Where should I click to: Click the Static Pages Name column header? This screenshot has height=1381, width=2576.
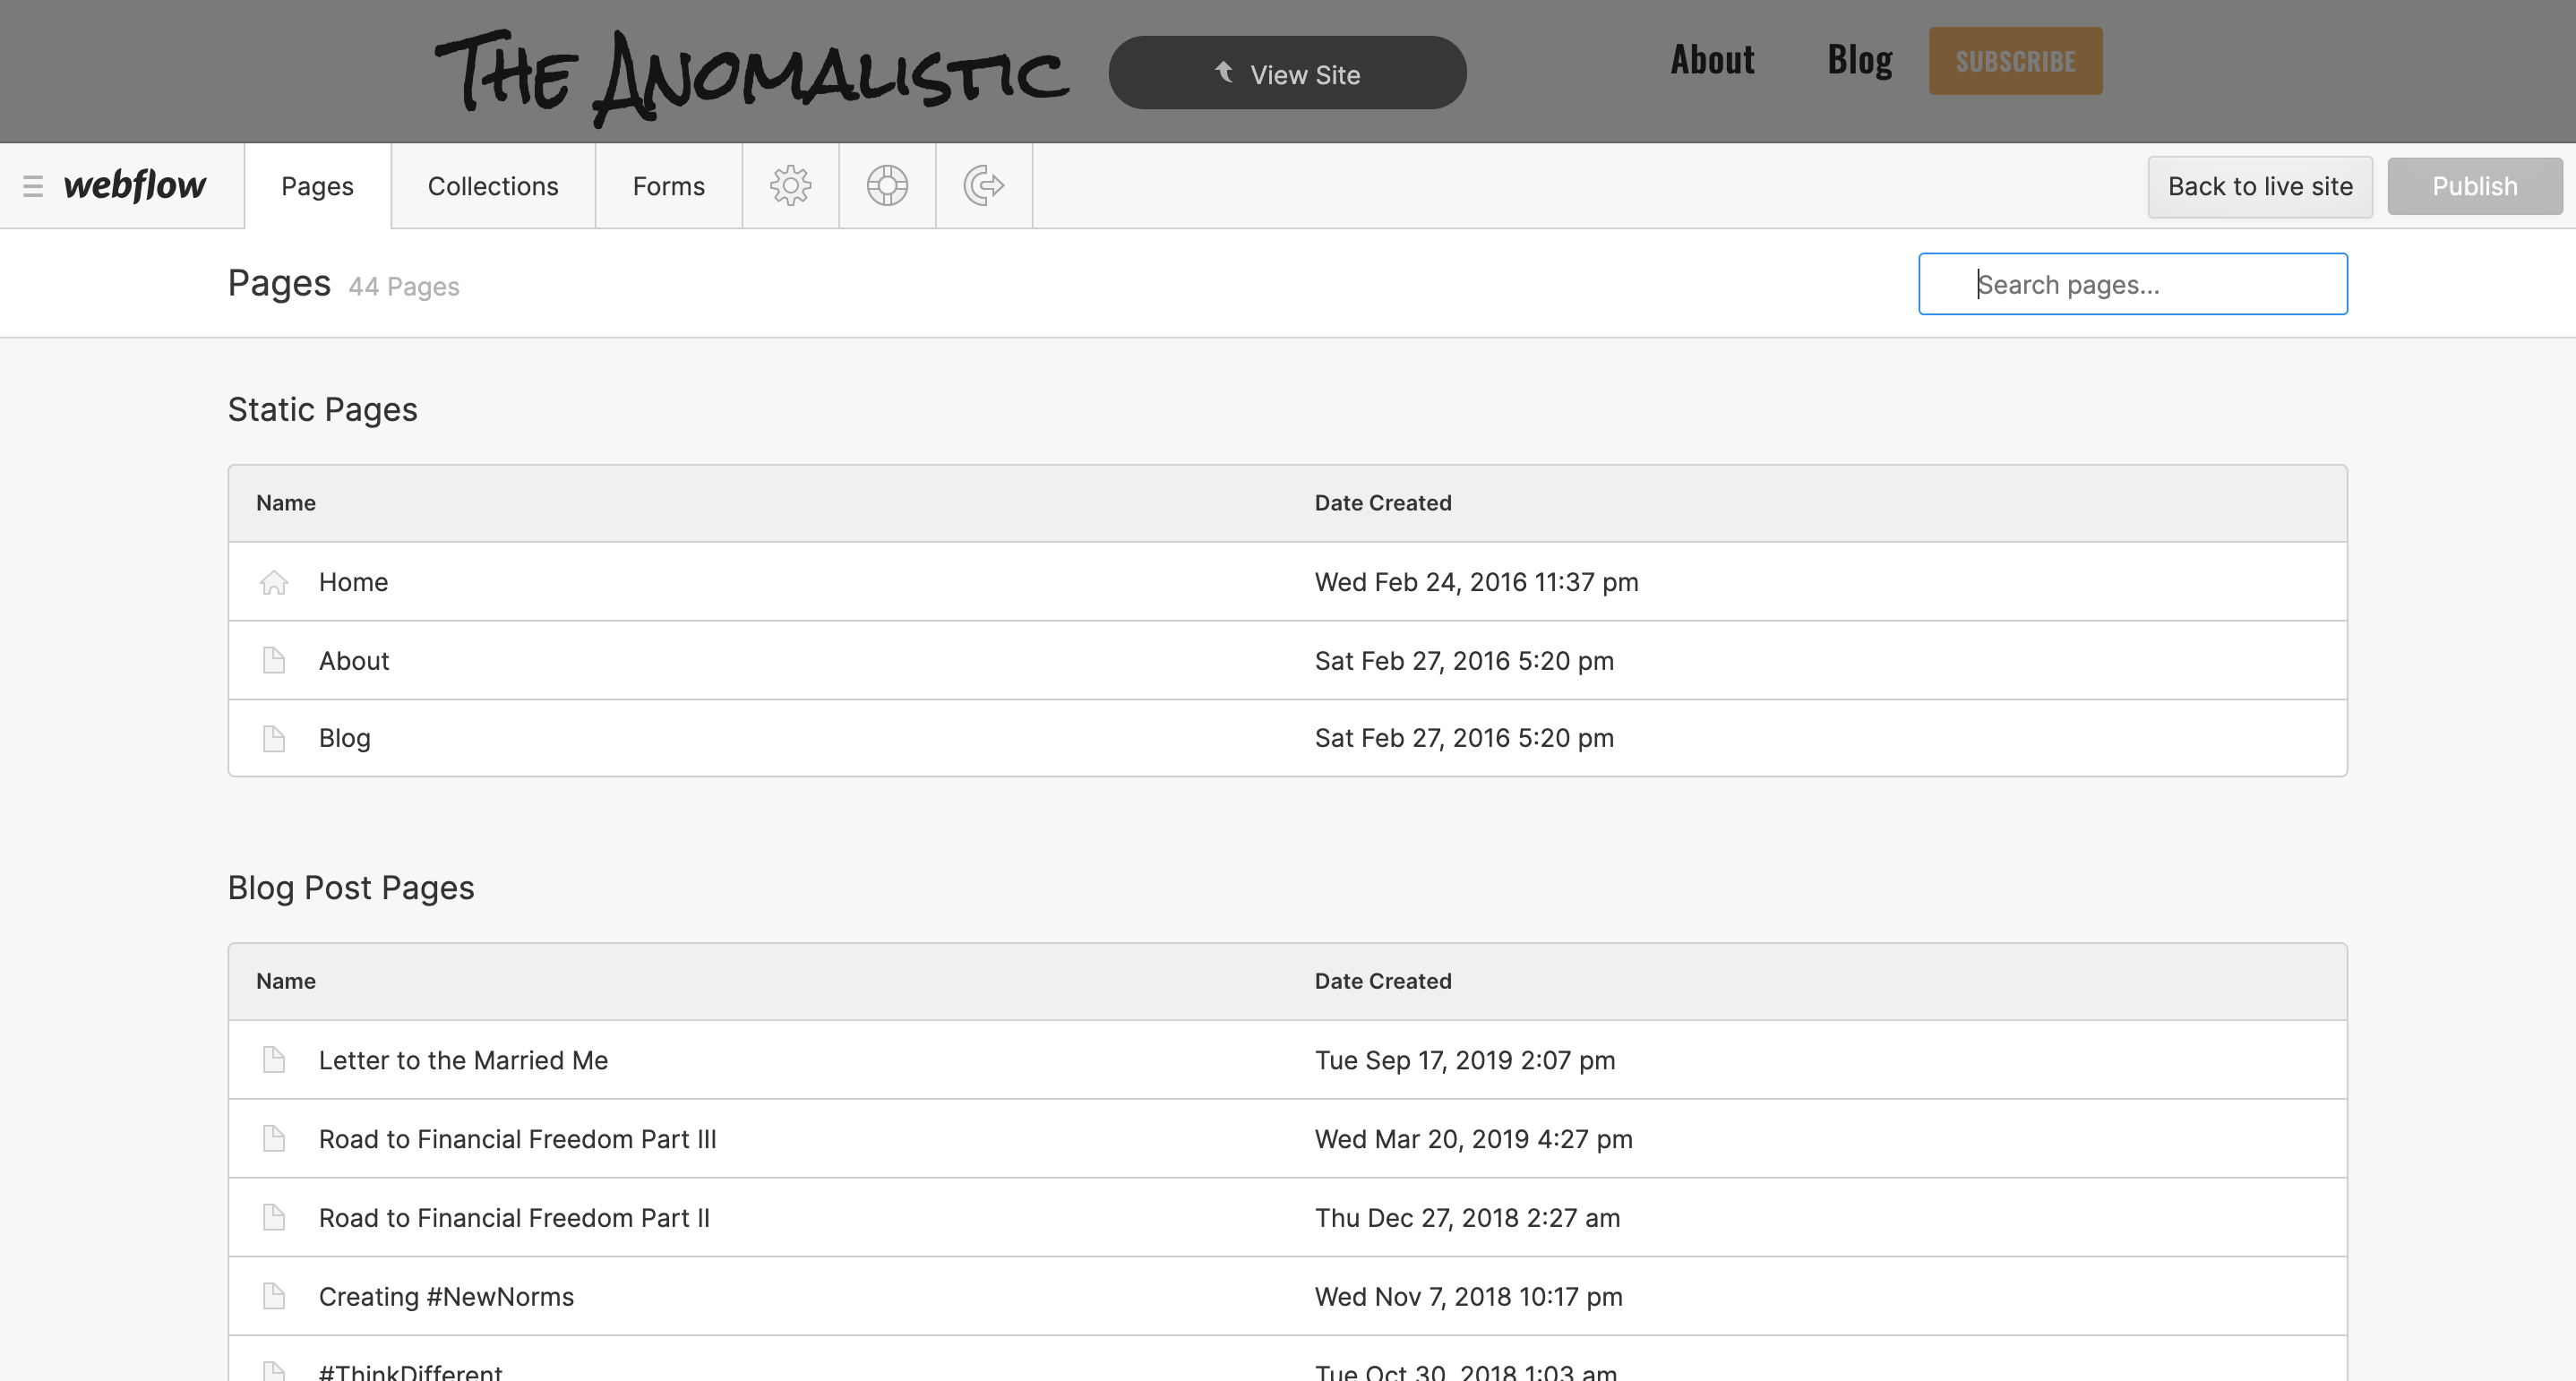pos(286,503)
